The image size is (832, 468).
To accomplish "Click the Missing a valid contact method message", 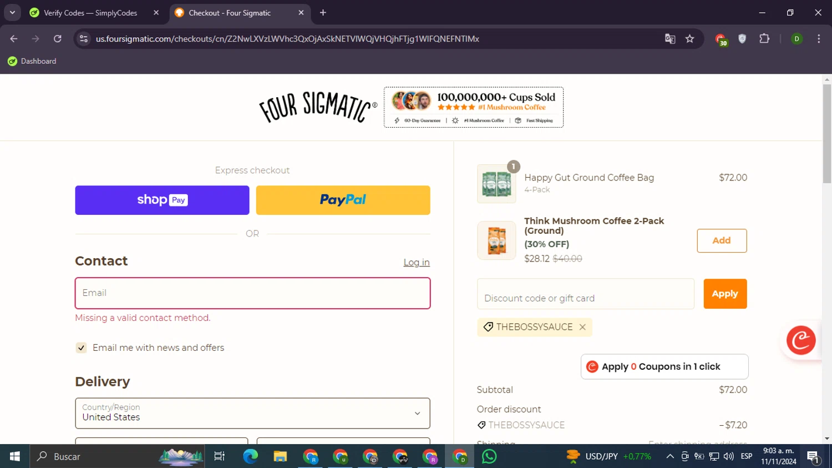I will coord(143,318).
